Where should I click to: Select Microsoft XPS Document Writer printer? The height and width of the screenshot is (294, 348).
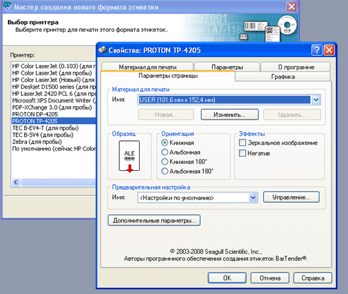click(x=54, y=100)
